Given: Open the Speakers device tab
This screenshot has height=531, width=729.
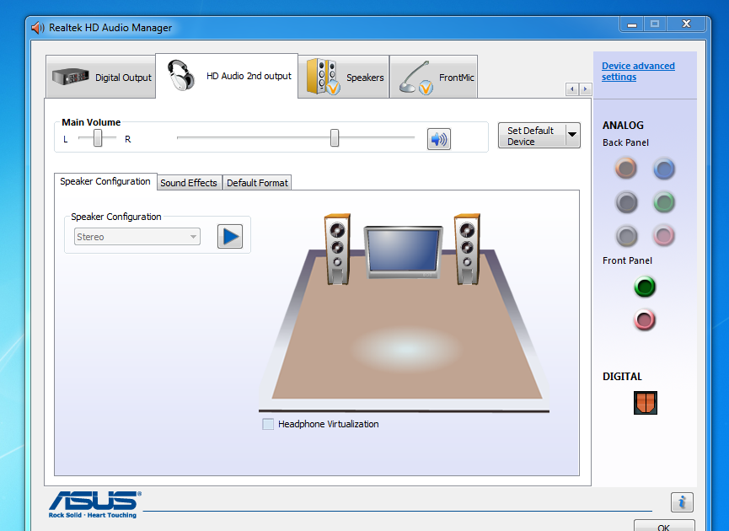Looking at the screenshot, I should 344,78.
